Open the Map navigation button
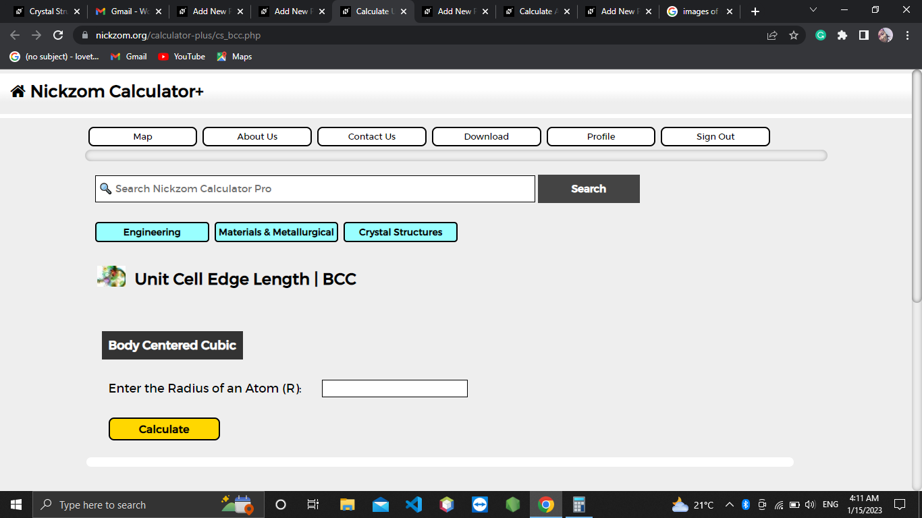Viewport: 922px width, 518px height. click(x=142, y=136)
